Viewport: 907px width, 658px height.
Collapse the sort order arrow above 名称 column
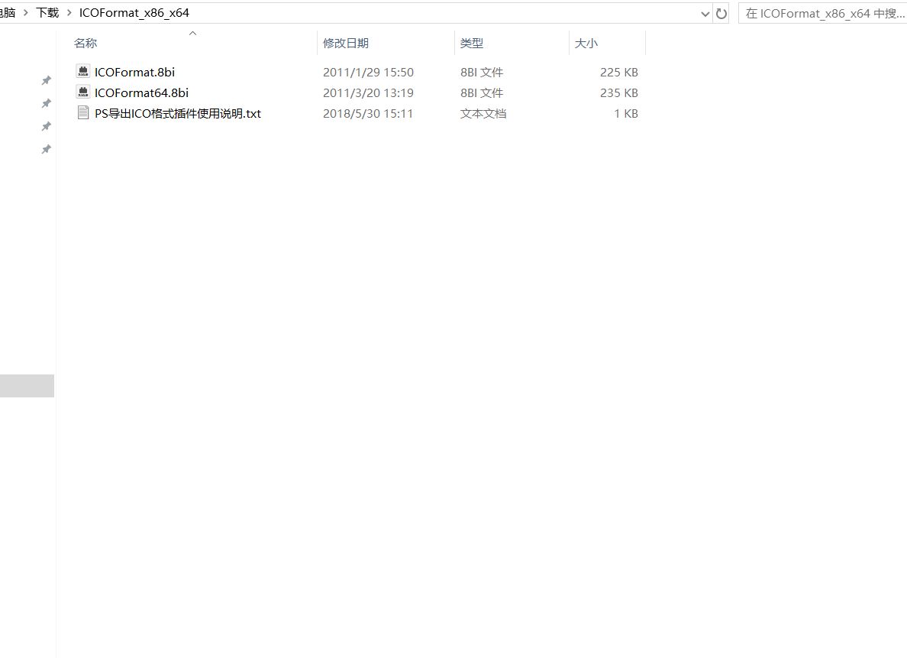(x=192, y=32)
